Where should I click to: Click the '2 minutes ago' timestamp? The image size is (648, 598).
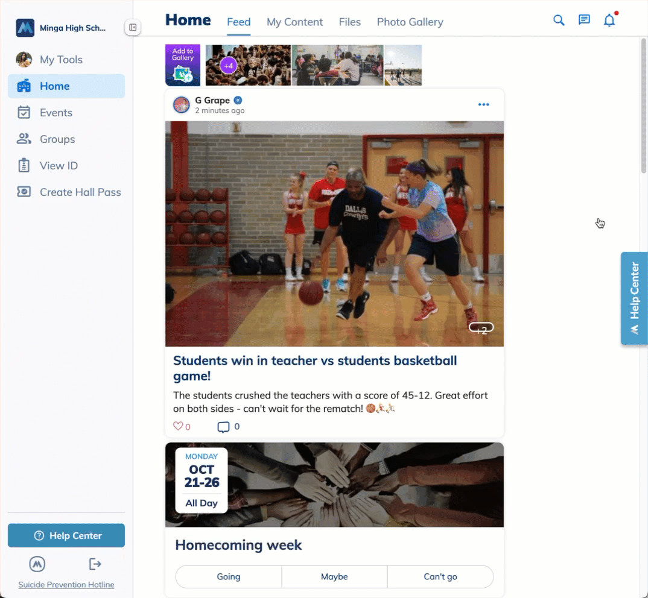[x=220, y=111]
